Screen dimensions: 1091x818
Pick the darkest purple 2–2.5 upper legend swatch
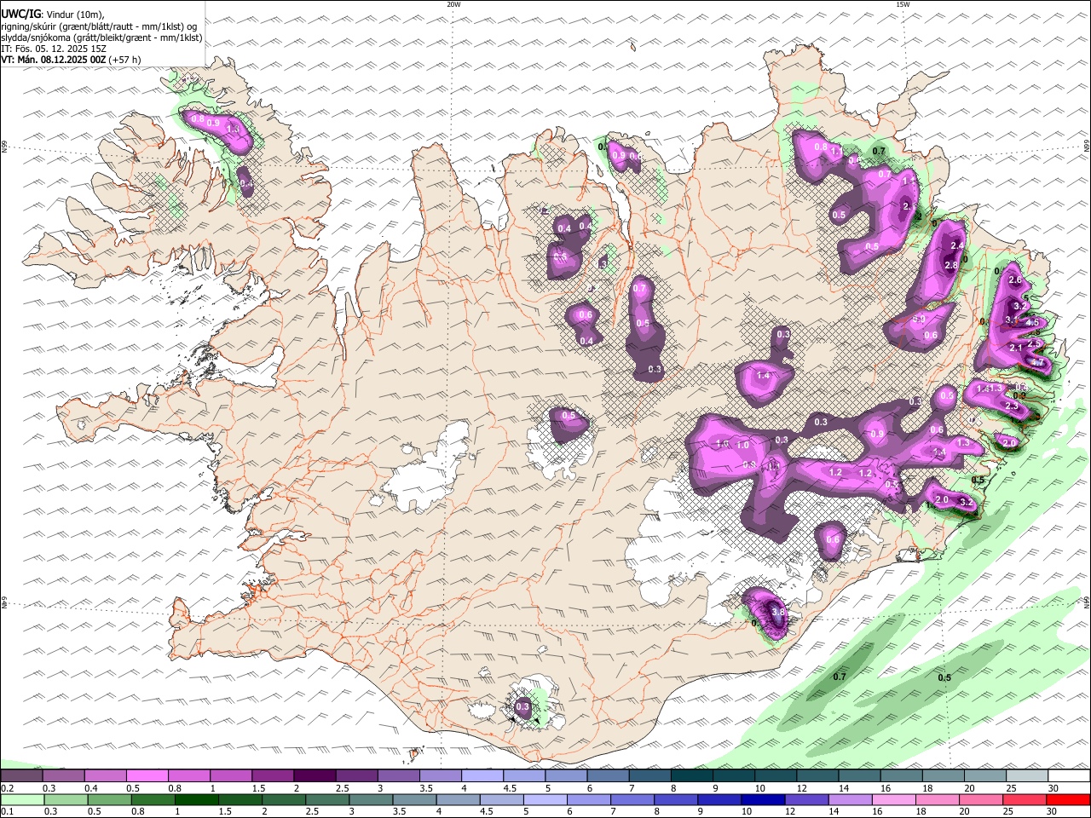314,775
